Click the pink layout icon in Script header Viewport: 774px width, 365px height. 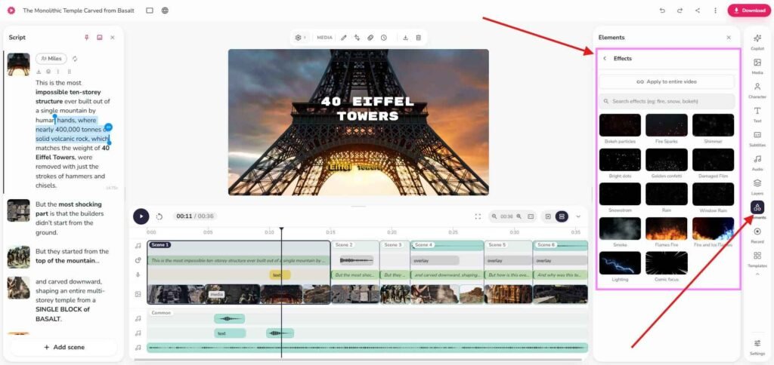[x=99, y=38]
